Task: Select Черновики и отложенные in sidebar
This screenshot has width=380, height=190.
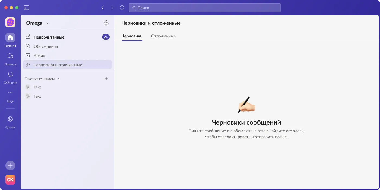Action: tap(67, 65)
